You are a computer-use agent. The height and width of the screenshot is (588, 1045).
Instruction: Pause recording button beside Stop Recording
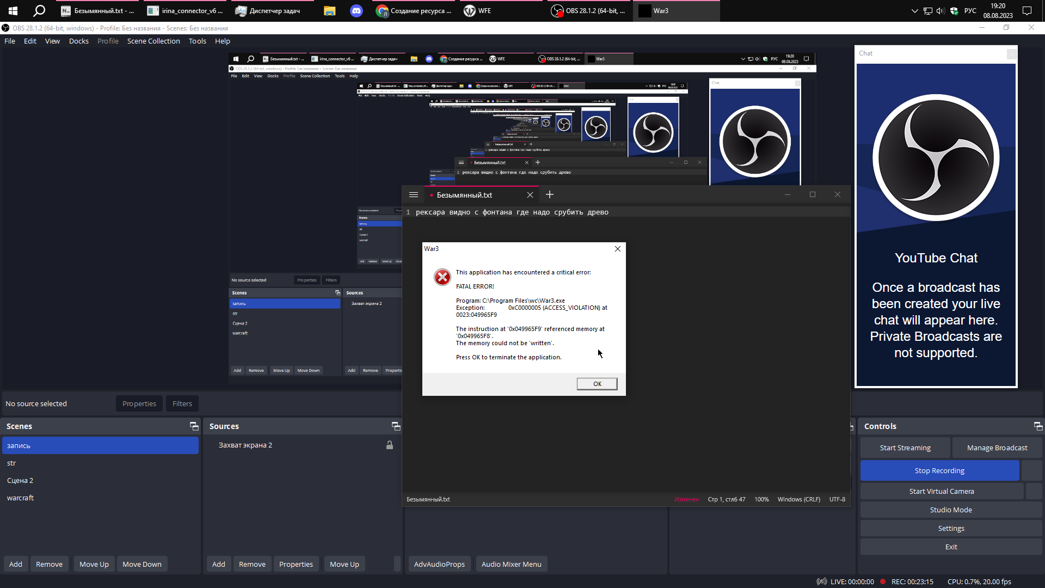click(1032, 470)
